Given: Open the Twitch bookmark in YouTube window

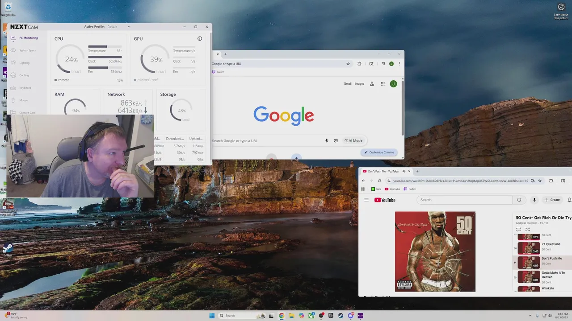Looking at the screenshot, I should pyautogui.click(x=410, y=189).
